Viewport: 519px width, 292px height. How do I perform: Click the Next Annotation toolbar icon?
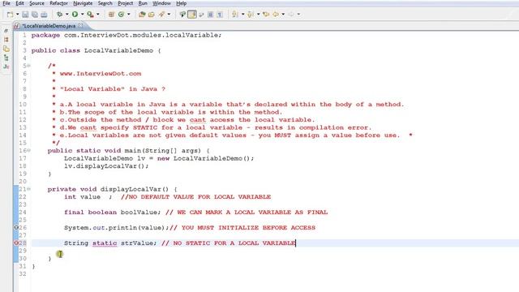click(235, 15)
